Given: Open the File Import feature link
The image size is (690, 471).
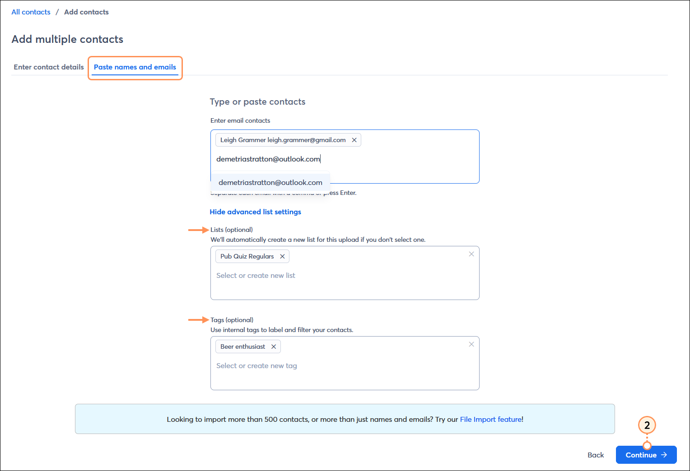Looking at the screenshot, I should (x=490, y=419).
